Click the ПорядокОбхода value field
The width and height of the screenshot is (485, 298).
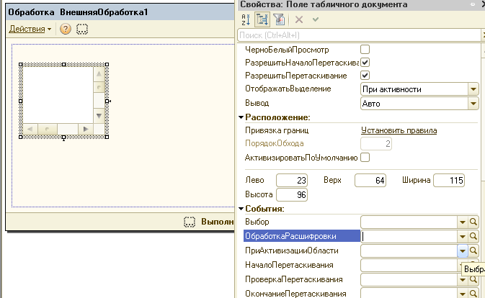pyautogui.click(x=376, y=143)
